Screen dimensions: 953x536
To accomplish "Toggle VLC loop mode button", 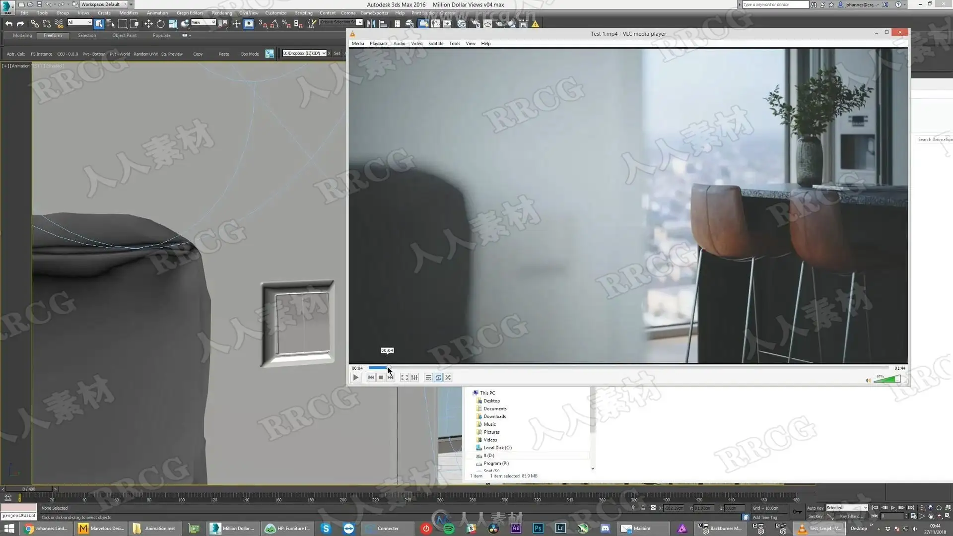I will 438,378.
